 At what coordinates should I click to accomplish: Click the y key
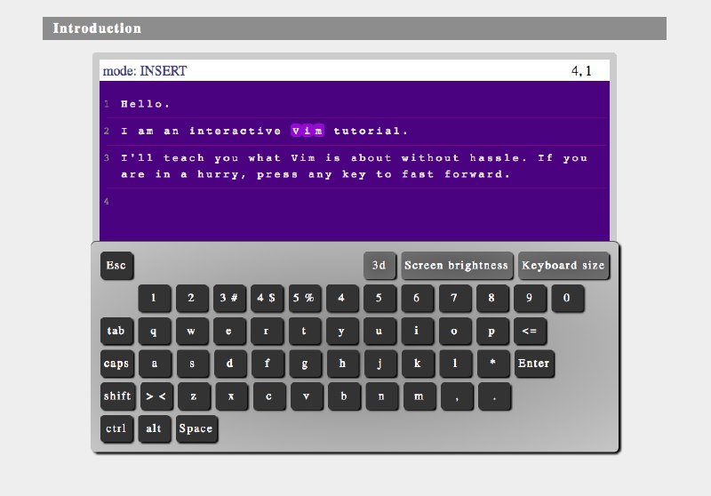pyautogui.click(x=342, y=331)
